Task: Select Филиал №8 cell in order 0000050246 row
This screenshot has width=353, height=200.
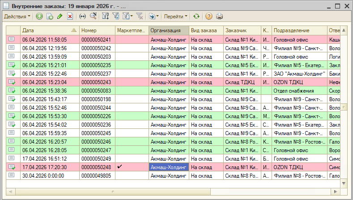Action: [299, 142]
